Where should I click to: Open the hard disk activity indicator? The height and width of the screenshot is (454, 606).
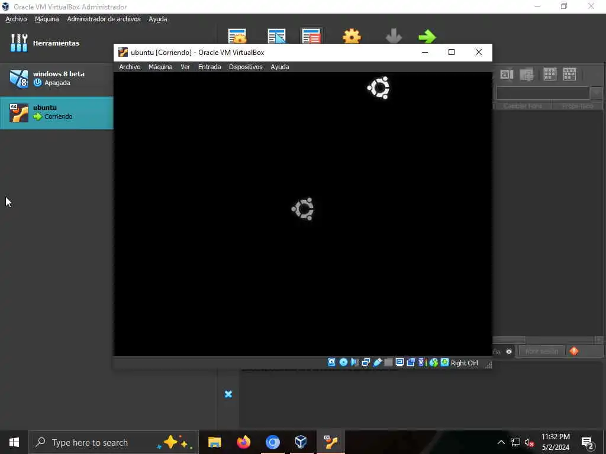[331, 362]
